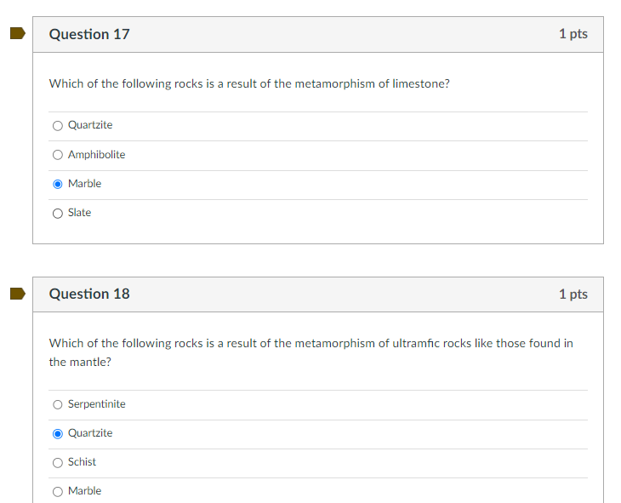The image size is (621, 503).
Task: Select Quartzite radio button in Question 17
Action: coord(58,126)
